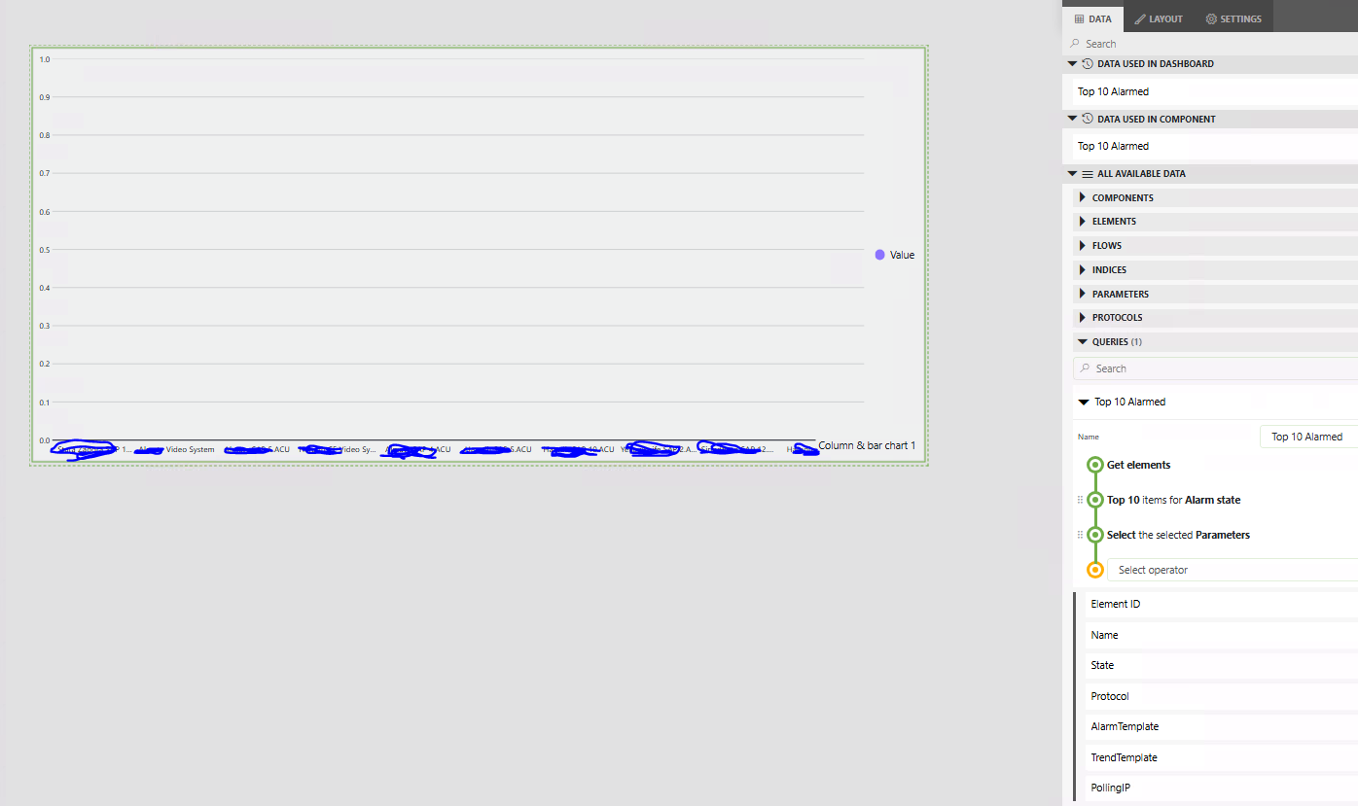Click the LAYOUT tab pencil icon
1358x806 pixels.
1139,18
